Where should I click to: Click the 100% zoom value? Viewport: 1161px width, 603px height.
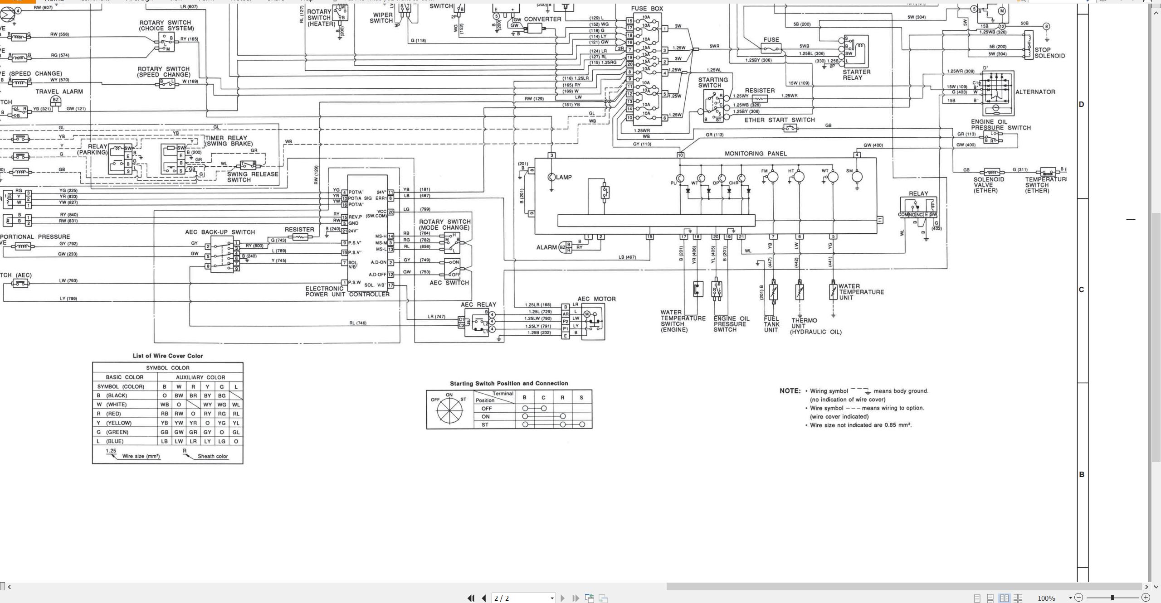point(1046,598)
